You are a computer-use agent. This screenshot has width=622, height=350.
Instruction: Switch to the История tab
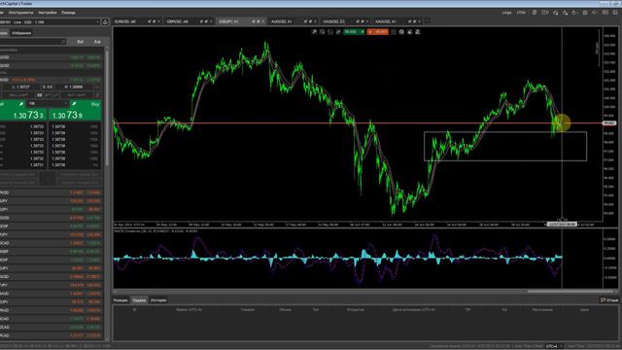[158, 300]
